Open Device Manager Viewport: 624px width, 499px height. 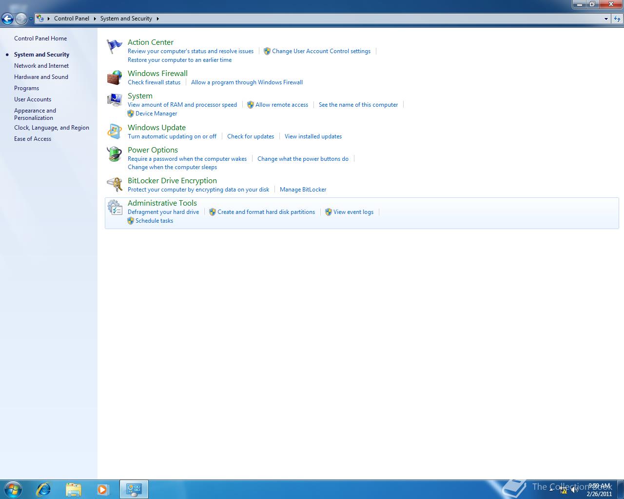tap(156, 114)
